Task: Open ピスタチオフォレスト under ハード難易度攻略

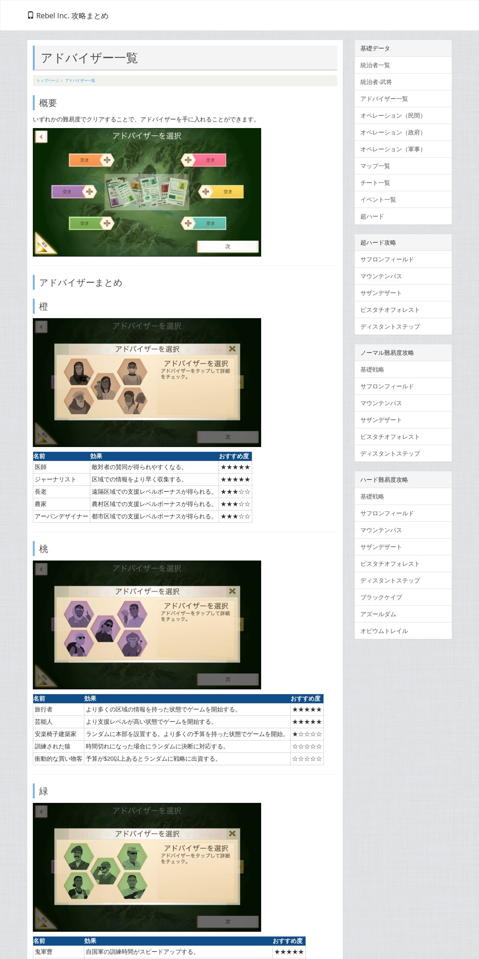Action: click(x=403, y=564)
